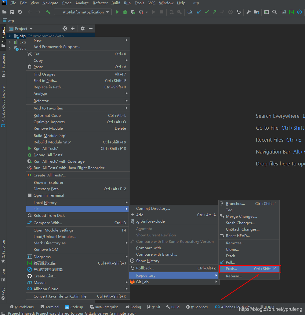Click Git Push arrow toolbar icon
305x315 pixels.
215,12
